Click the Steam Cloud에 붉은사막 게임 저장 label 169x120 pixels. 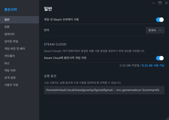point(65,58)
